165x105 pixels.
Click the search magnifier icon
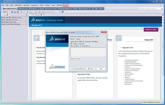tap(162, 8)
